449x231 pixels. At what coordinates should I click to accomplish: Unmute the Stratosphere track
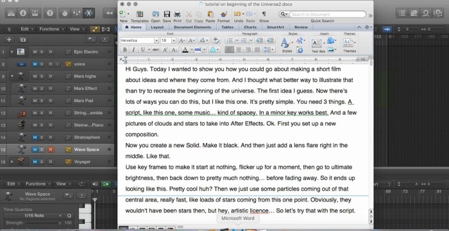(35, 137)
